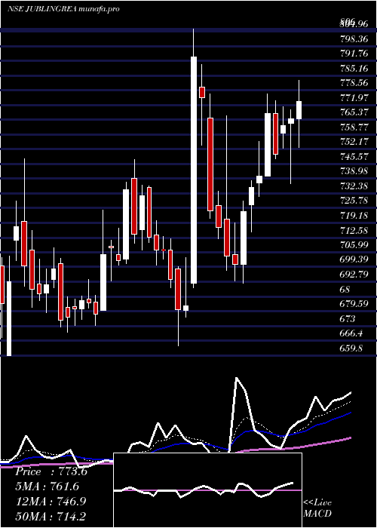Viewport: 377px width, 528px height.
Task: Click the Price : 773.6 readout
Action: 51,471
